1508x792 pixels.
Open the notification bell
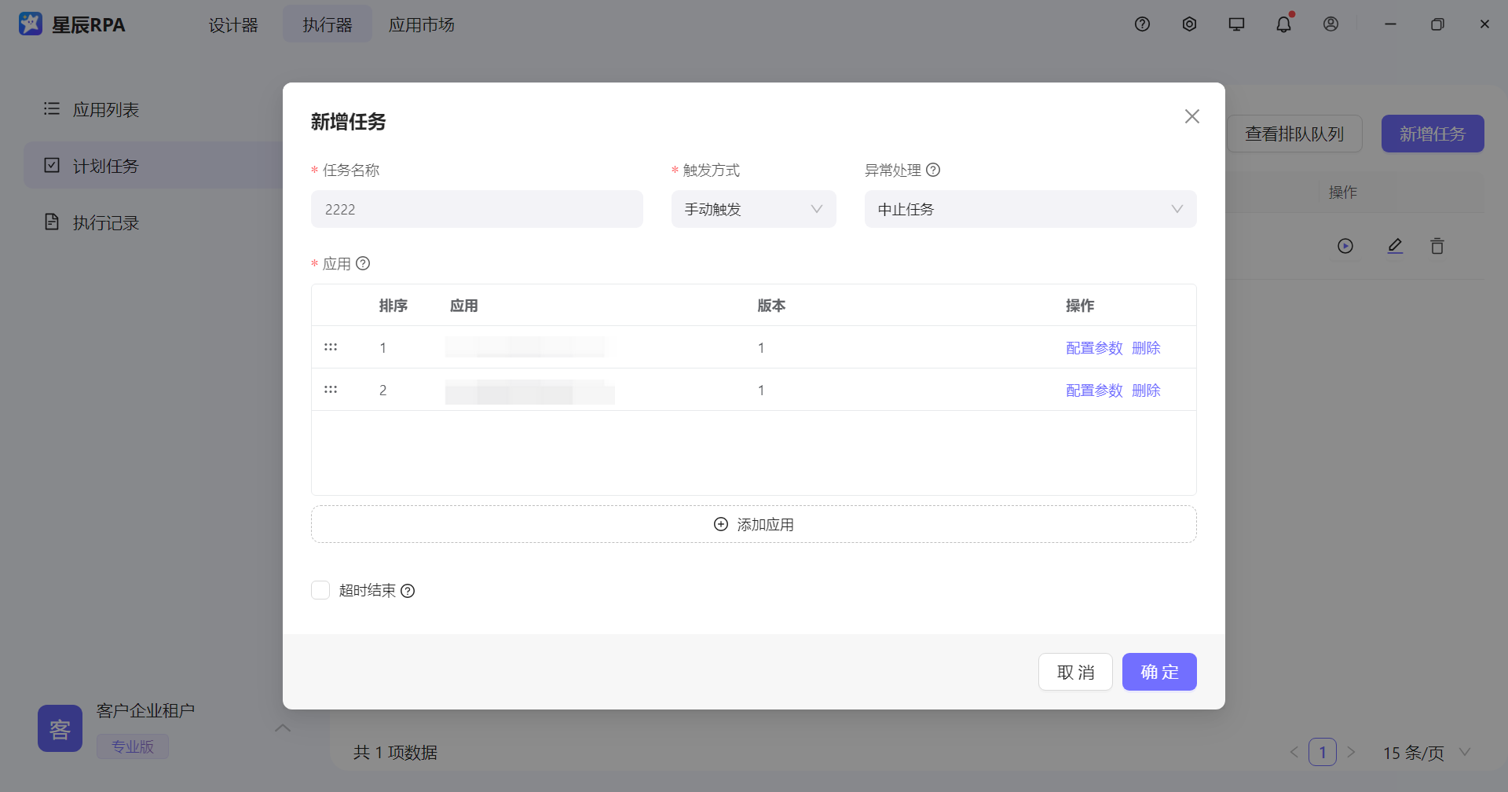point(1283,24)
